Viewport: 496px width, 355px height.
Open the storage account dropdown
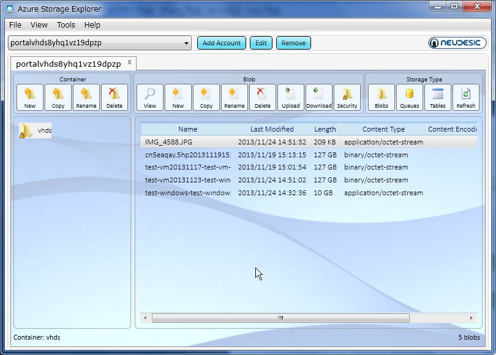tap(100, 43)
